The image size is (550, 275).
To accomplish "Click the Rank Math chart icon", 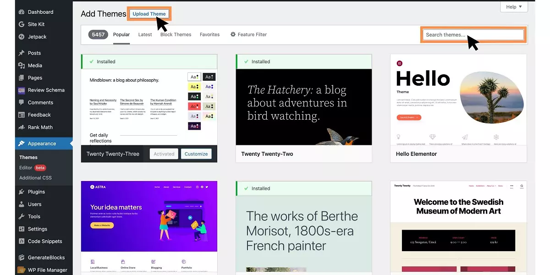I will click(22, 127).
